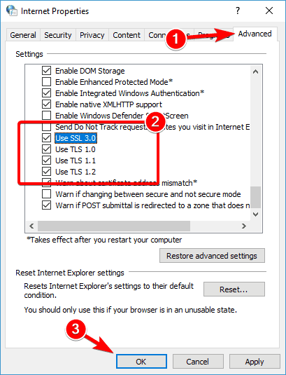Toggle the Use TLS 1.2 checkbox

coord(46,172)
